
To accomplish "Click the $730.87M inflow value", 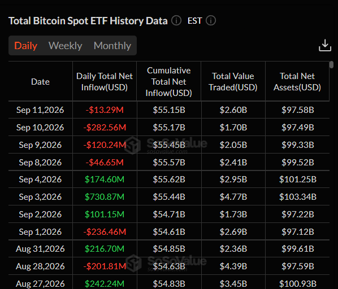I will pyautogui.click(x=105, y=196).
